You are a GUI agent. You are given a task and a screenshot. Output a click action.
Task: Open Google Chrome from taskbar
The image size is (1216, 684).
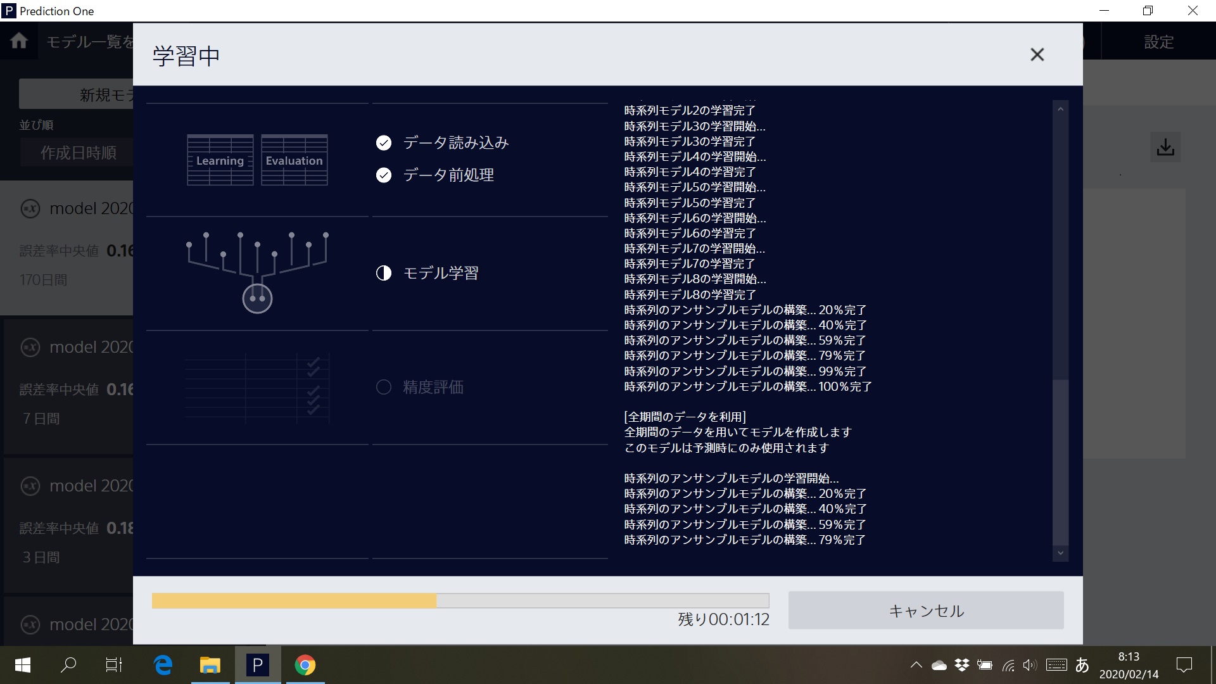click(x=305, y=665)
